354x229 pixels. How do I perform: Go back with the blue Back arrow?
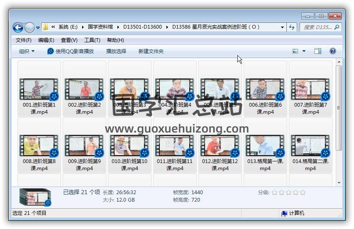(x=18, y=28)
